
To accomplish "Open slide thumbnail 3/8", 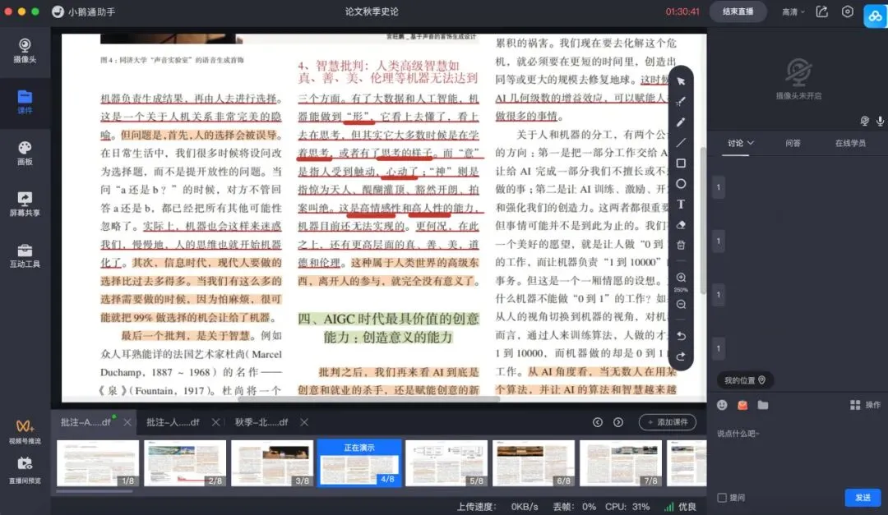I will click(x=272, y=463).
